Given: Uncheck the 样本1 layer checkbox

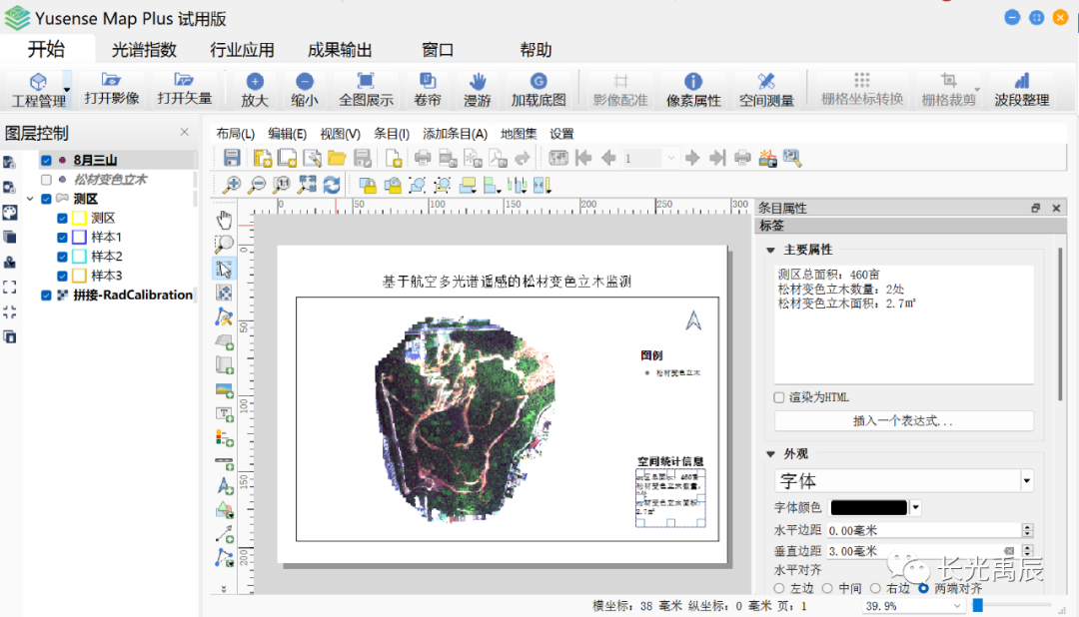Looking at the screenshot, I should [63, 238].
